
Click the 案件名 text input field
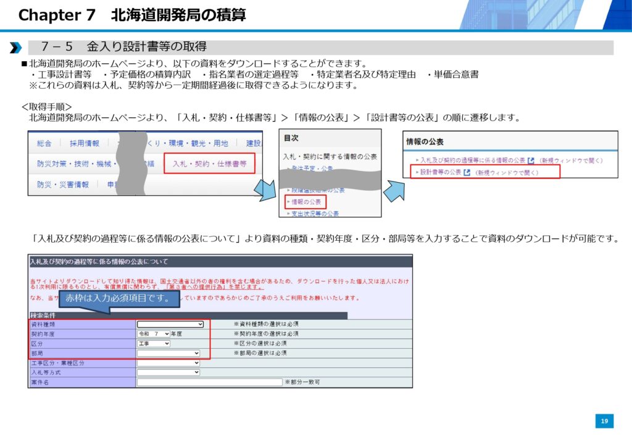tap(210, 382)
